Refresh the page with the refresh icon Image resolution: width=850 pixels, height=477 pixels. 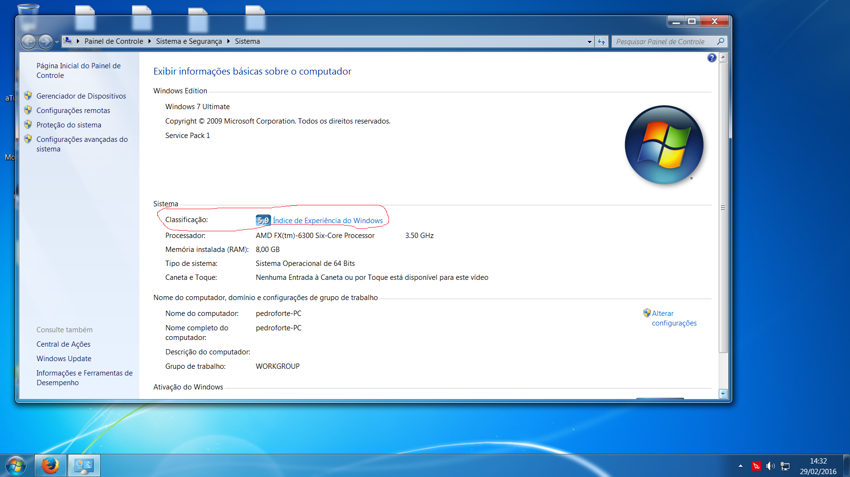click(x=601, y=42)
